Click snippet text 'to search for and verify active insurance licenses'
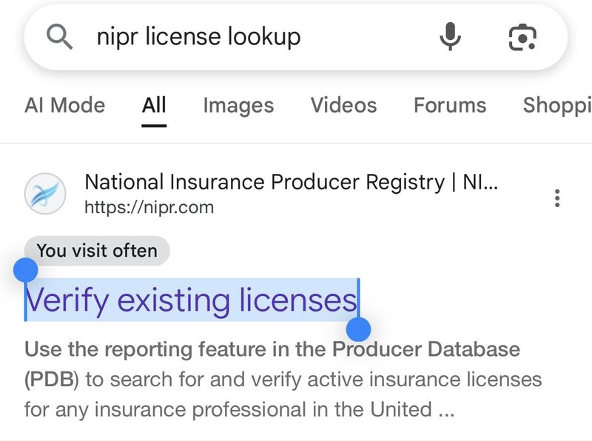592x441 pixels. click(x=314, y=380)
